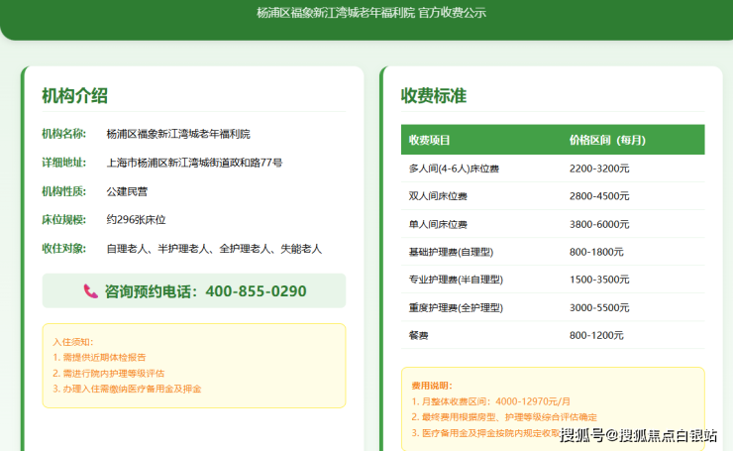Click the value 公建民营
Viewport: 733px width, 451px height.
click(x=127, y=191)
